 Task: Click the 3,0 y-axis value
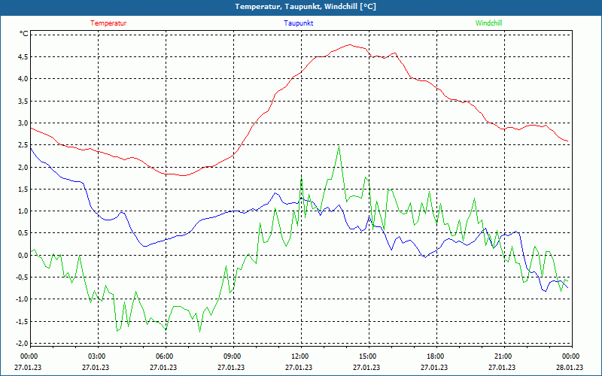click(23, 123)
